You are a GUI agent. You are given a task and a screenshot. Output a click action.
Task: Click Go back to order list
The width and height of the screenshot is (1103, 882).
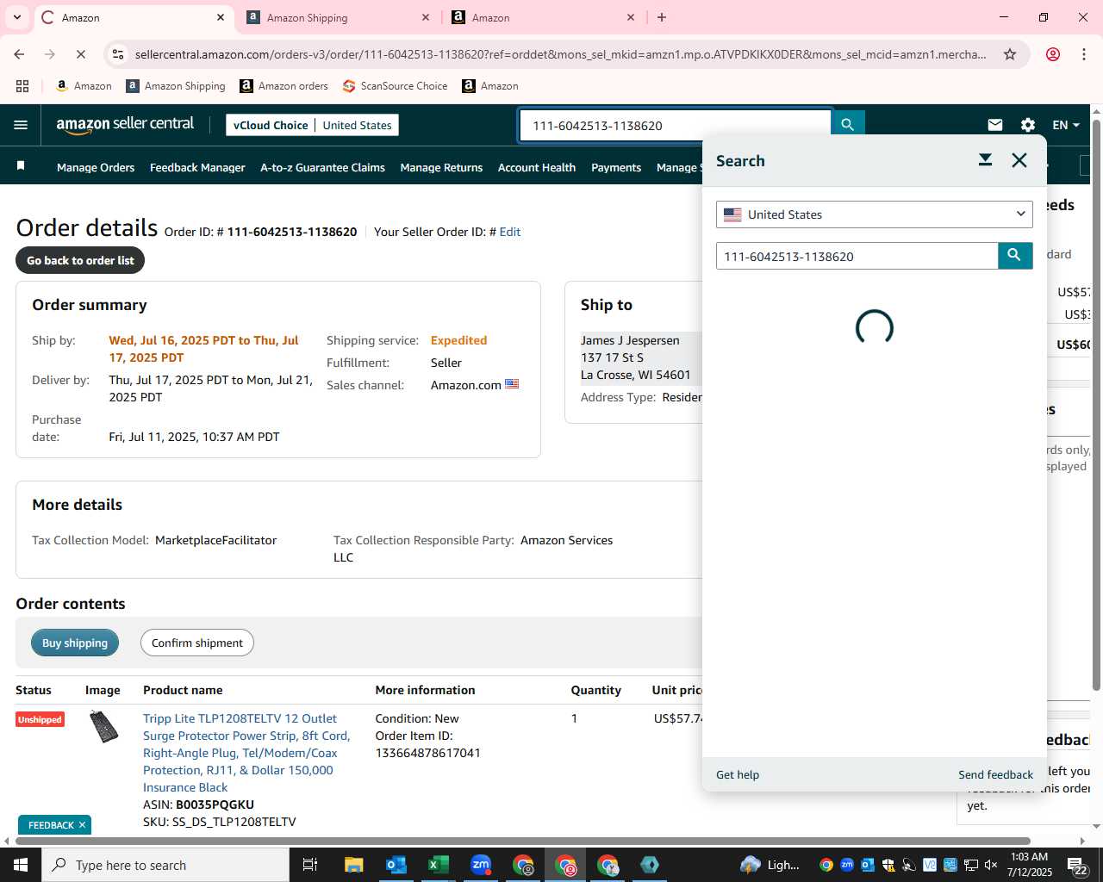[x=80, y=260]
